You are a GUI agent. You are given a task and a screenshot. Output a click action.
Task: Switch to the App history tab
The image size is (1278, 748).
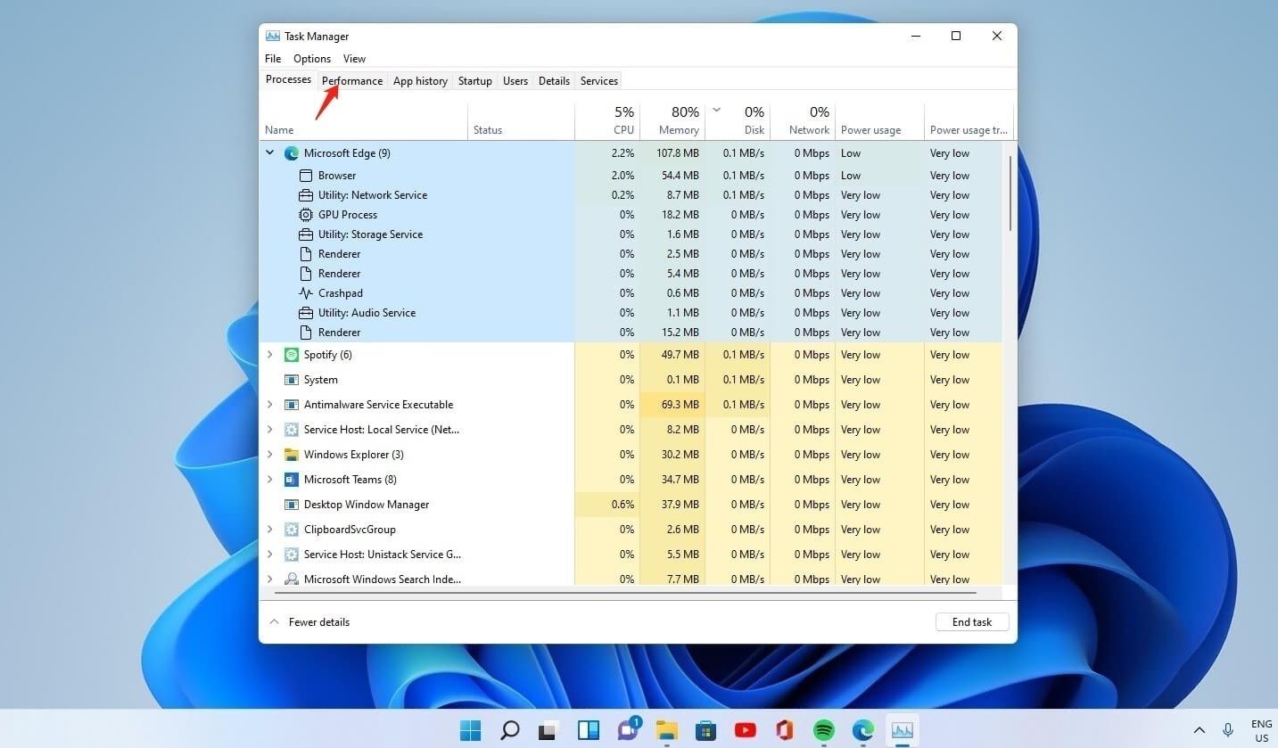pos(420,81)
